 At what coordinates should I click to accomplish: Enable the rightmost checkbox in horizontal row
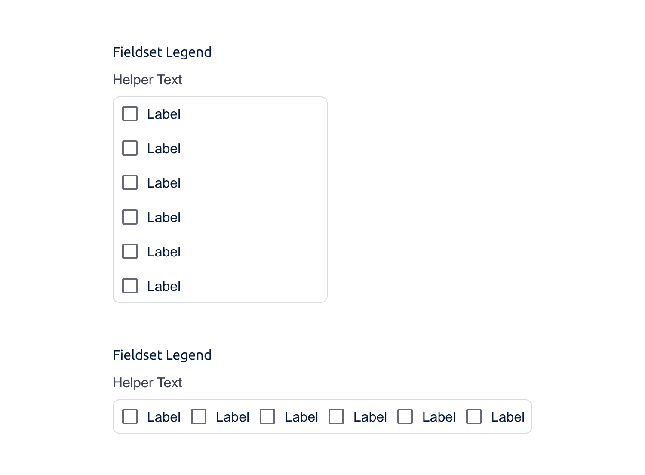[x=473, y=416]
